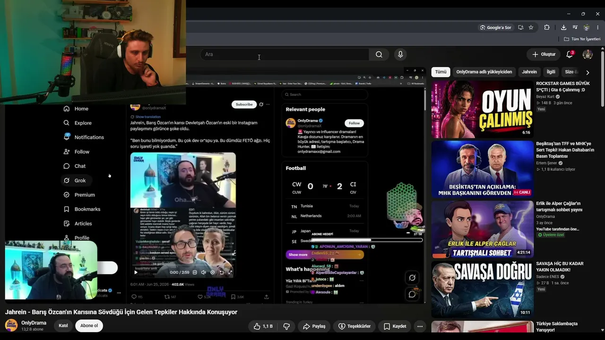Open the Tüm Yer İşaretleri bookmarks folder
The image size is (605, 340).
pyautogui.click(x=582, y=39)
